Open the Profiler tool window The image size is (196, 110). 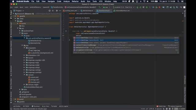pos(17,106)
